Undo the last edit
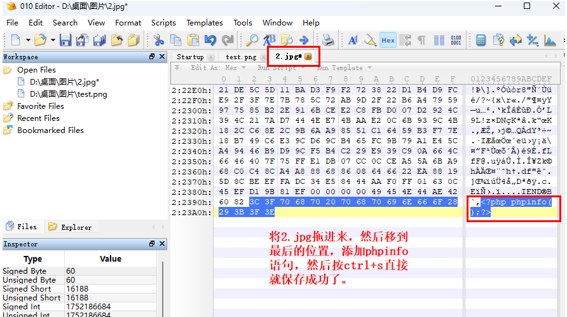Image resolution: width=567 pixels, height=317 pixels. (x=210, y=40)
